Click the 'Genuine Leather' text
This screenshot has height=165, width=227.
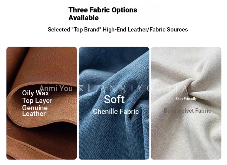coord(35,111)
